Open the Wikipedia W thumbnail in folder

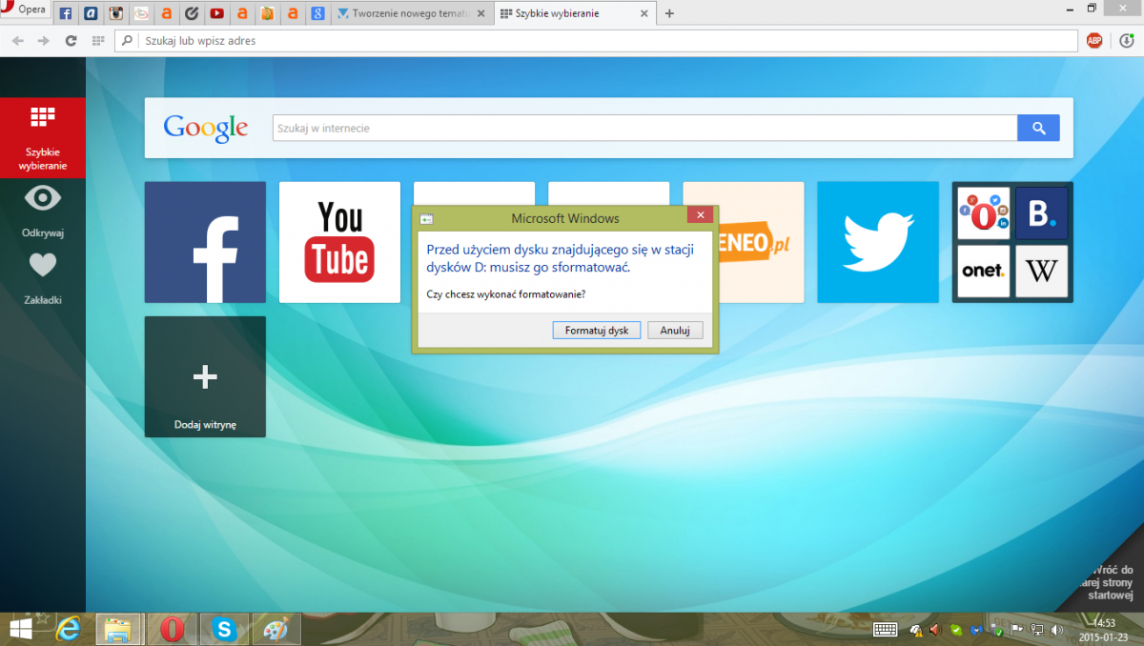(1042, 272)
